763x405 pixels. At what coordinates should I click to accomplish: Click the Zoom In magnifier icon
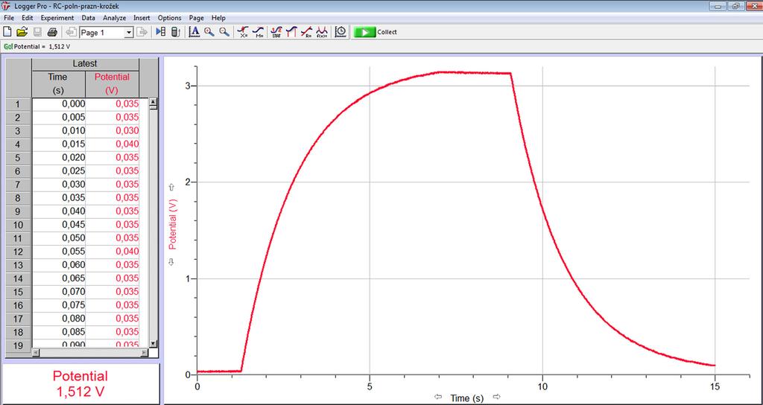[x=209, y=32]
